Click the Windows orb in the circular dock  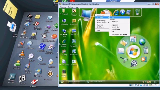134,51
